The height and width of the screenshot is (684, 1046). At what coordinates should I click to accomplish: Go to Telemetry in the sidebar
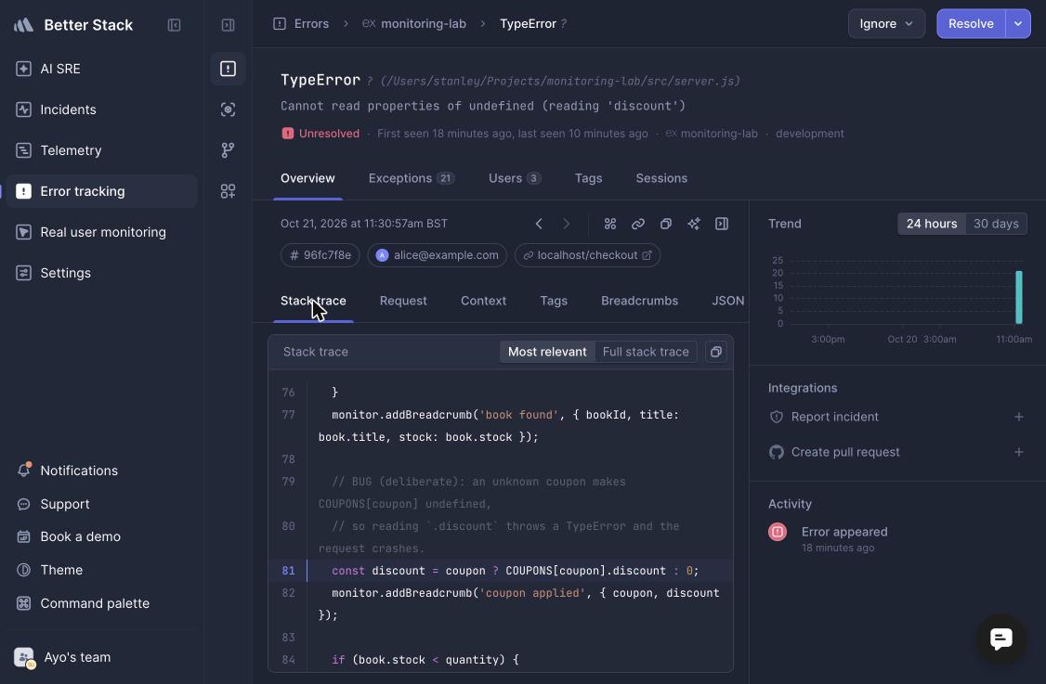[101, 150]
